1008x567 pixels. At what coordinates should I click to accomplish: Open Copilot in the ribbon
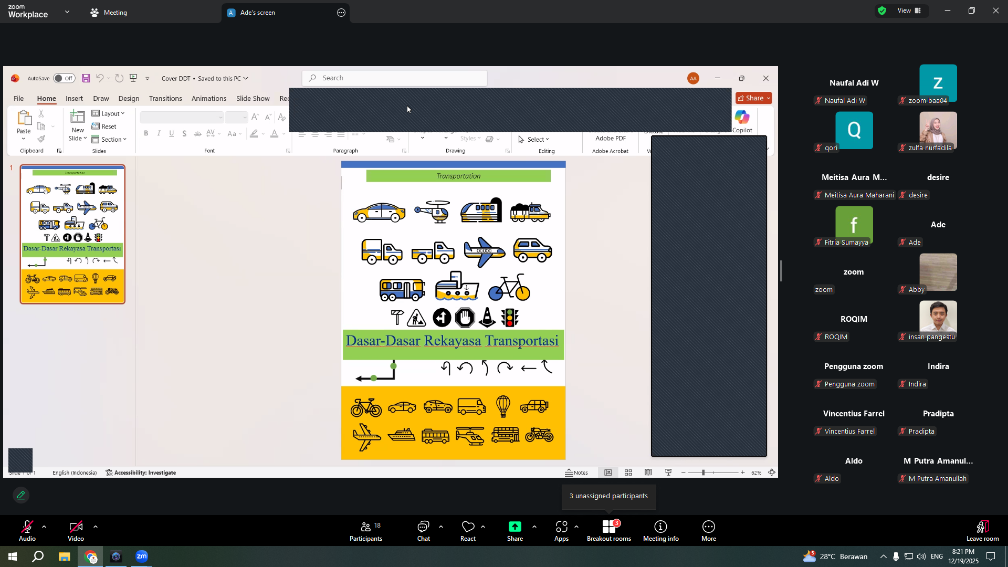pyautogui.click(x=742, y=121)
